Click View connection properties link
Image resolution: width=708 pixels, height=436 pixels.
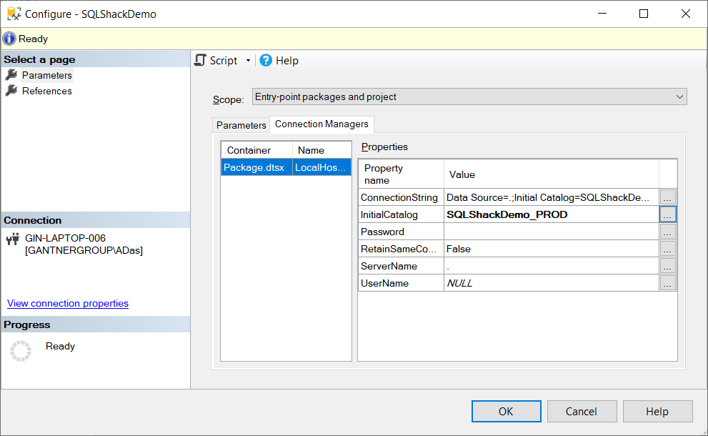tap(68, 303)
